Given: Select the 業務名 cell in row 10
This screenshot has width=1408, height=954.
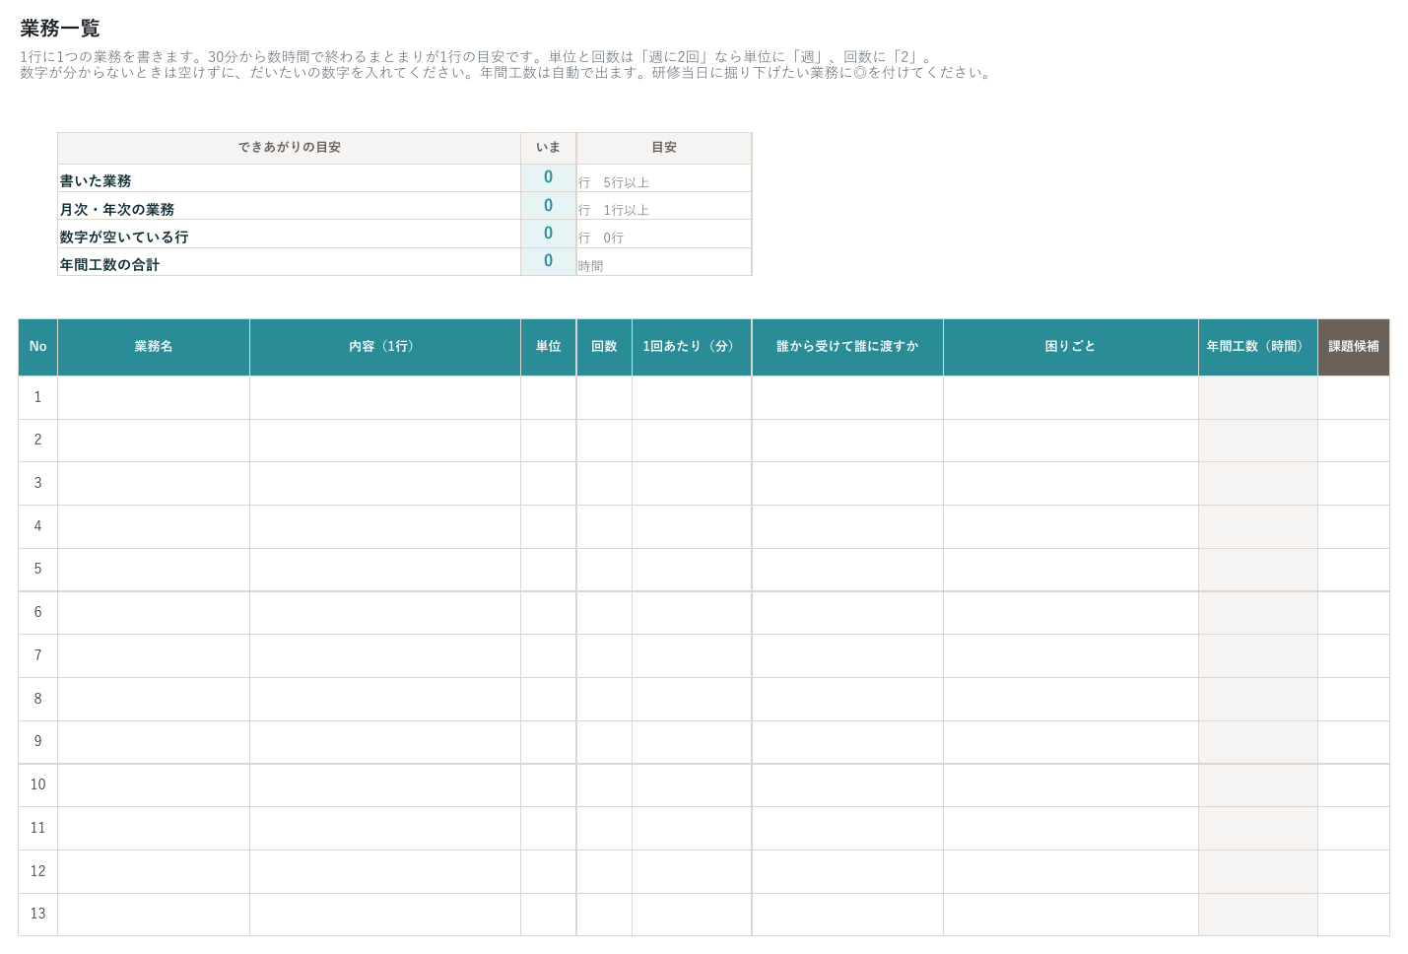Looking at the screenshot, I should coord(154,785).
